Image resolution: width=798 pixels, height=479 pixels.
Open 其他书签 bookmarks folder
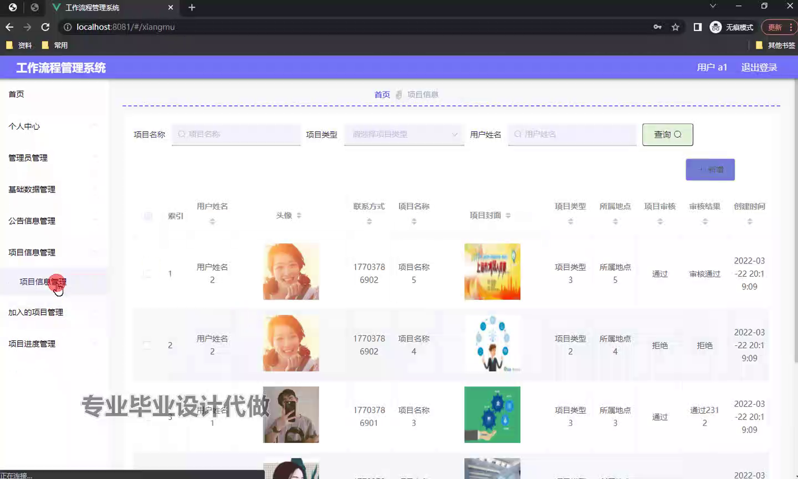tap(775, 45)
